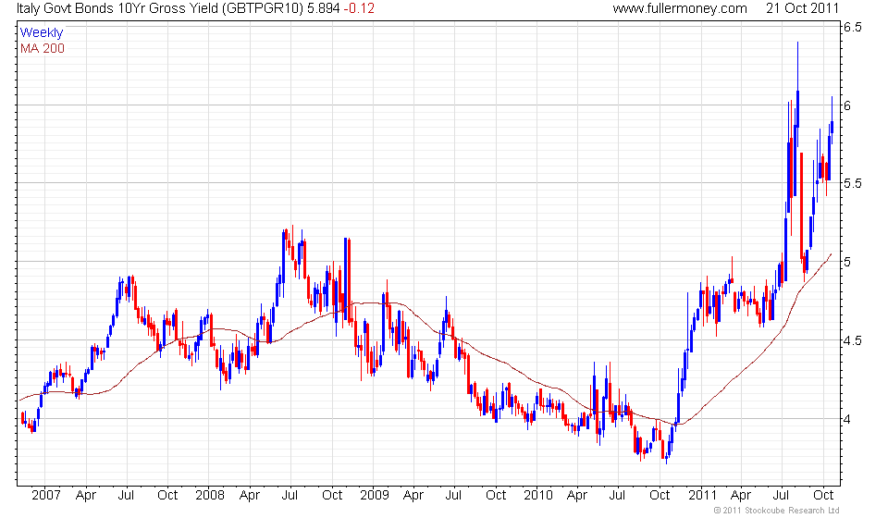Click the Stockcube Research Ltd copyright text
The height and width of the screenshot is (518, 888).
pos(776,511)
